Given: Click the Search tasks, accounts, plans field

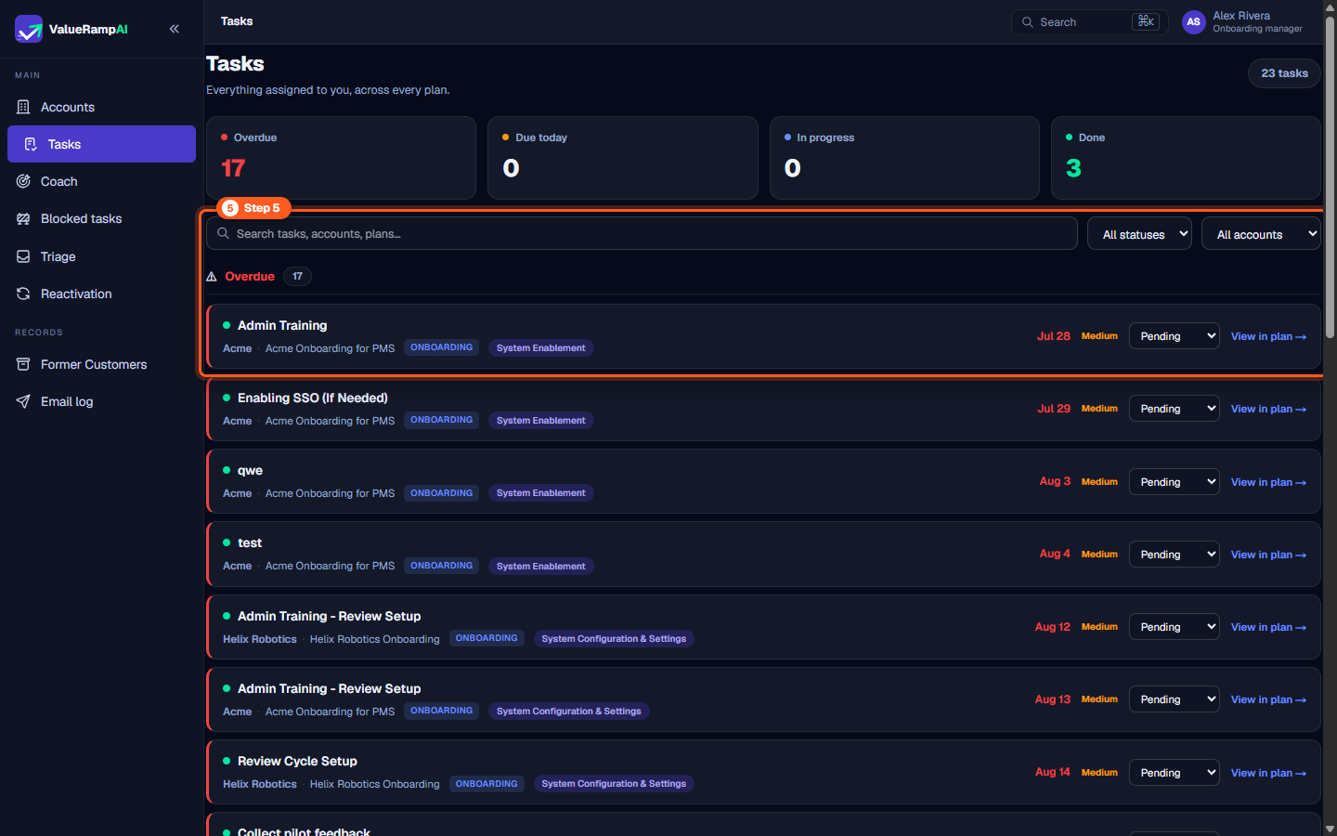Looking at the screenshot, I should pos(642,233).
